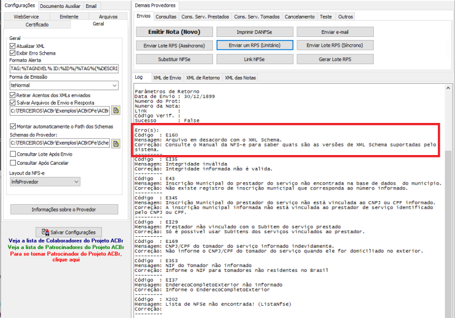
Task: Click Imprimir DANFSe button
Action: [254, 32]
